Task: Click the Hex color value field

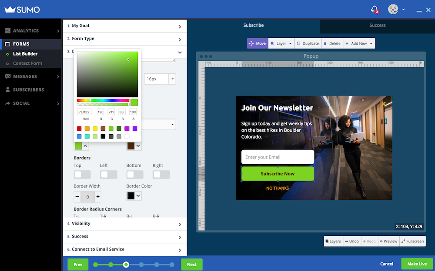Action: pyautogui.click(x=84, y=112)
